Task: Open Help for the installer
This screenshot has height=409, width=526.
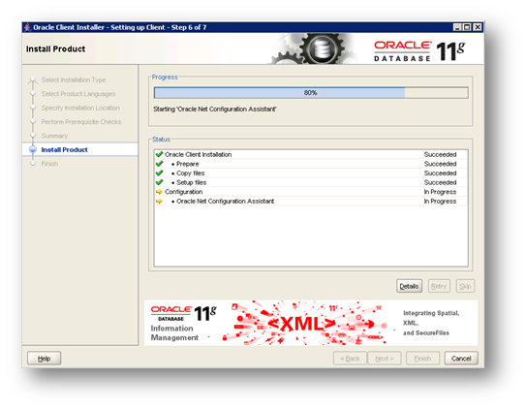Action: (x=44, y=359)
